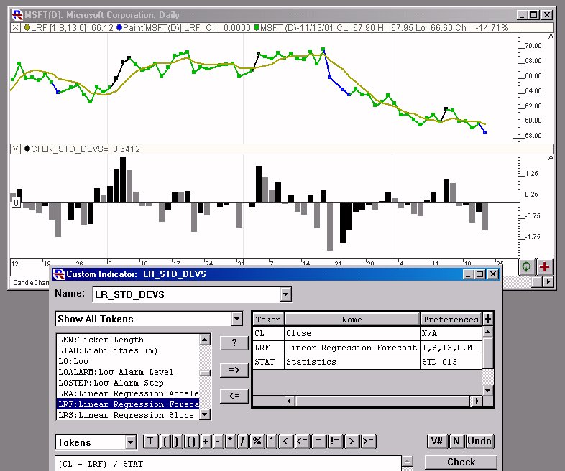Click the Preferences column header
565x471 pixels.
coord(451,320)
